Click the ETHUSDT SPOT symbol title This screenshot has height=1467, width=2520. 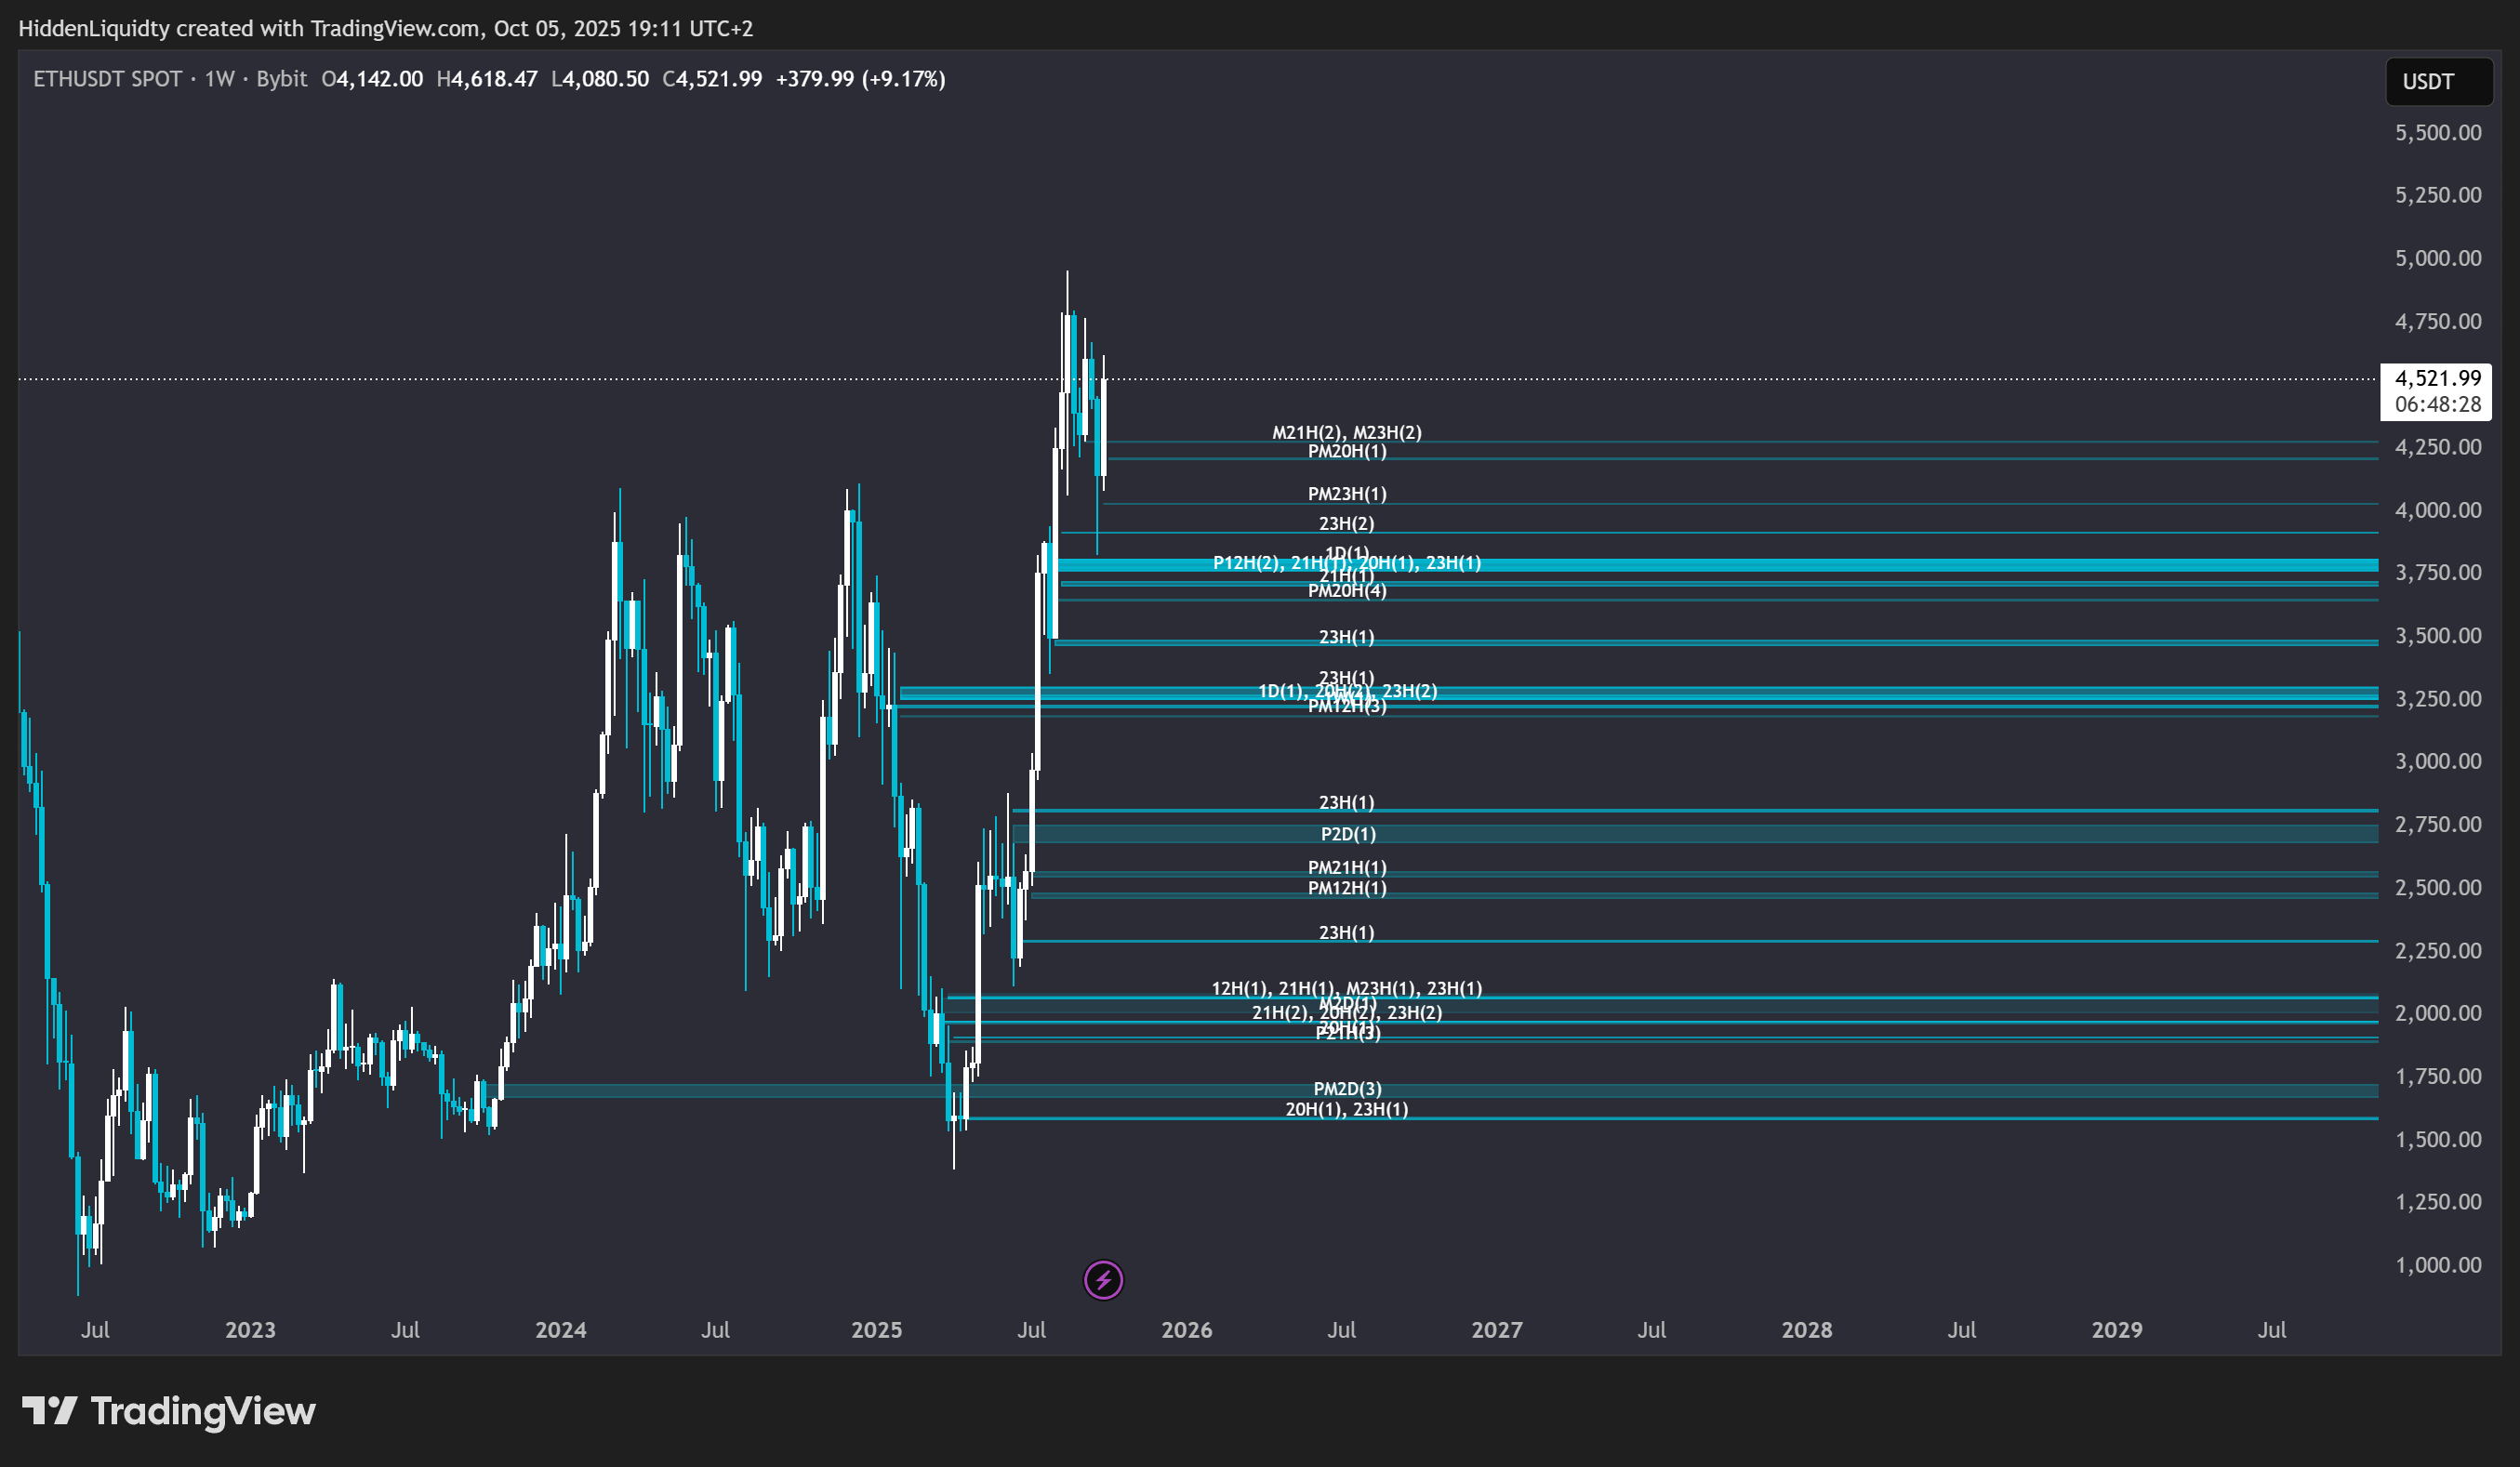click(108, 79)
